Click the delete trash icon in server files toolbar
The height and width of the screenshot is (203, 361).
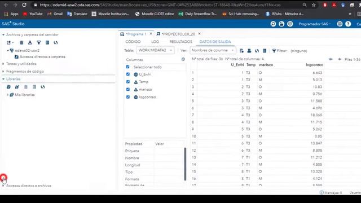tap(21, 43)
